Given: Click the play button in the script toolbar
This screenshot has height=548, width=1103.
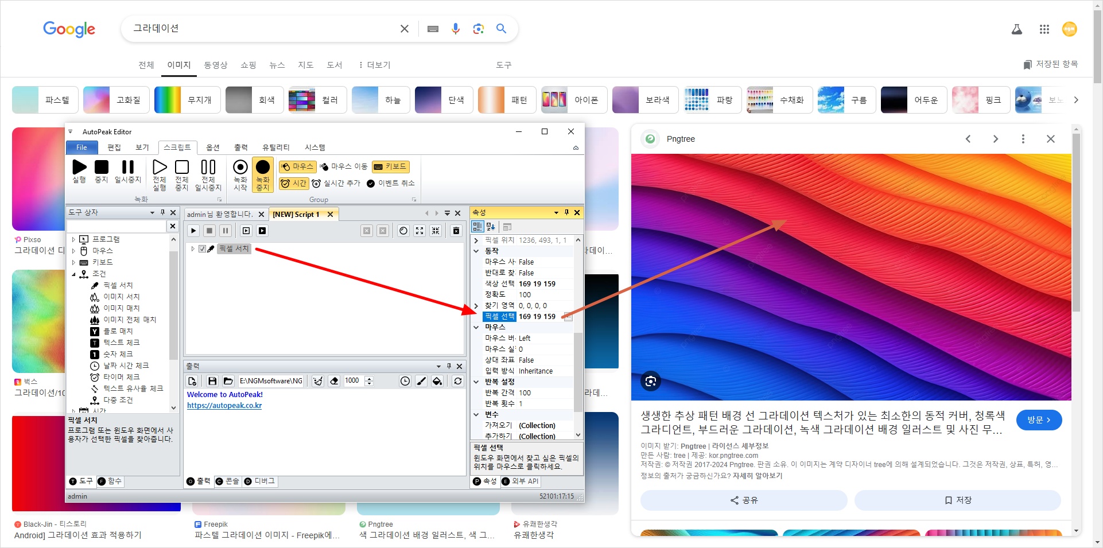Looking at the screenshot, I should 193,231.
